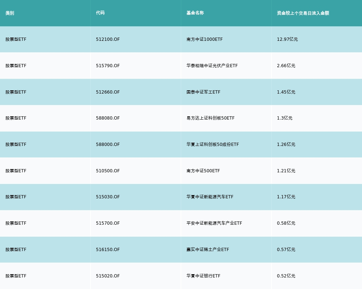Click 股票型ETF in the 510500.OF row

(16, 171)
